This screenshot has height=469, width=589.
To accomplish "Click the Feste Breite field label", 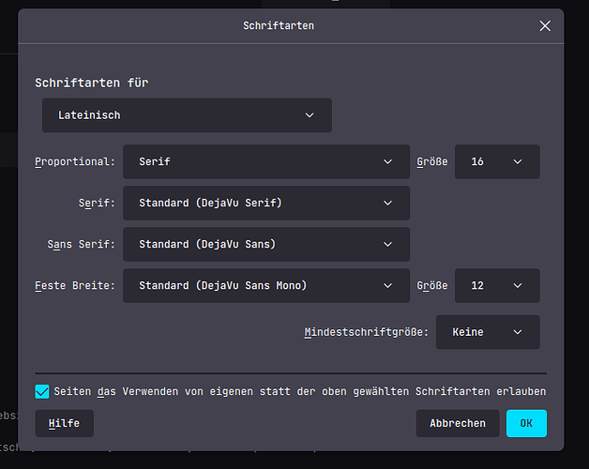I will pyautogui.click(x=75, y=285).
